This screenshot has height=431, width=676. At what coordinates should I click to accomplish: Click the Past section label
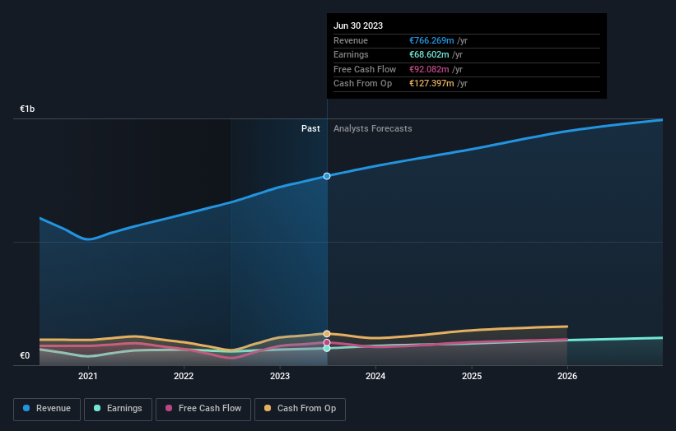pyautogui.click(x=310, y=128)
